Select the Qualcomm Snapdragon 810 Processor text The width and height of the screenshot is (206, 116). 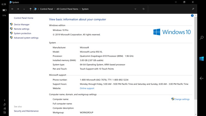101,56
